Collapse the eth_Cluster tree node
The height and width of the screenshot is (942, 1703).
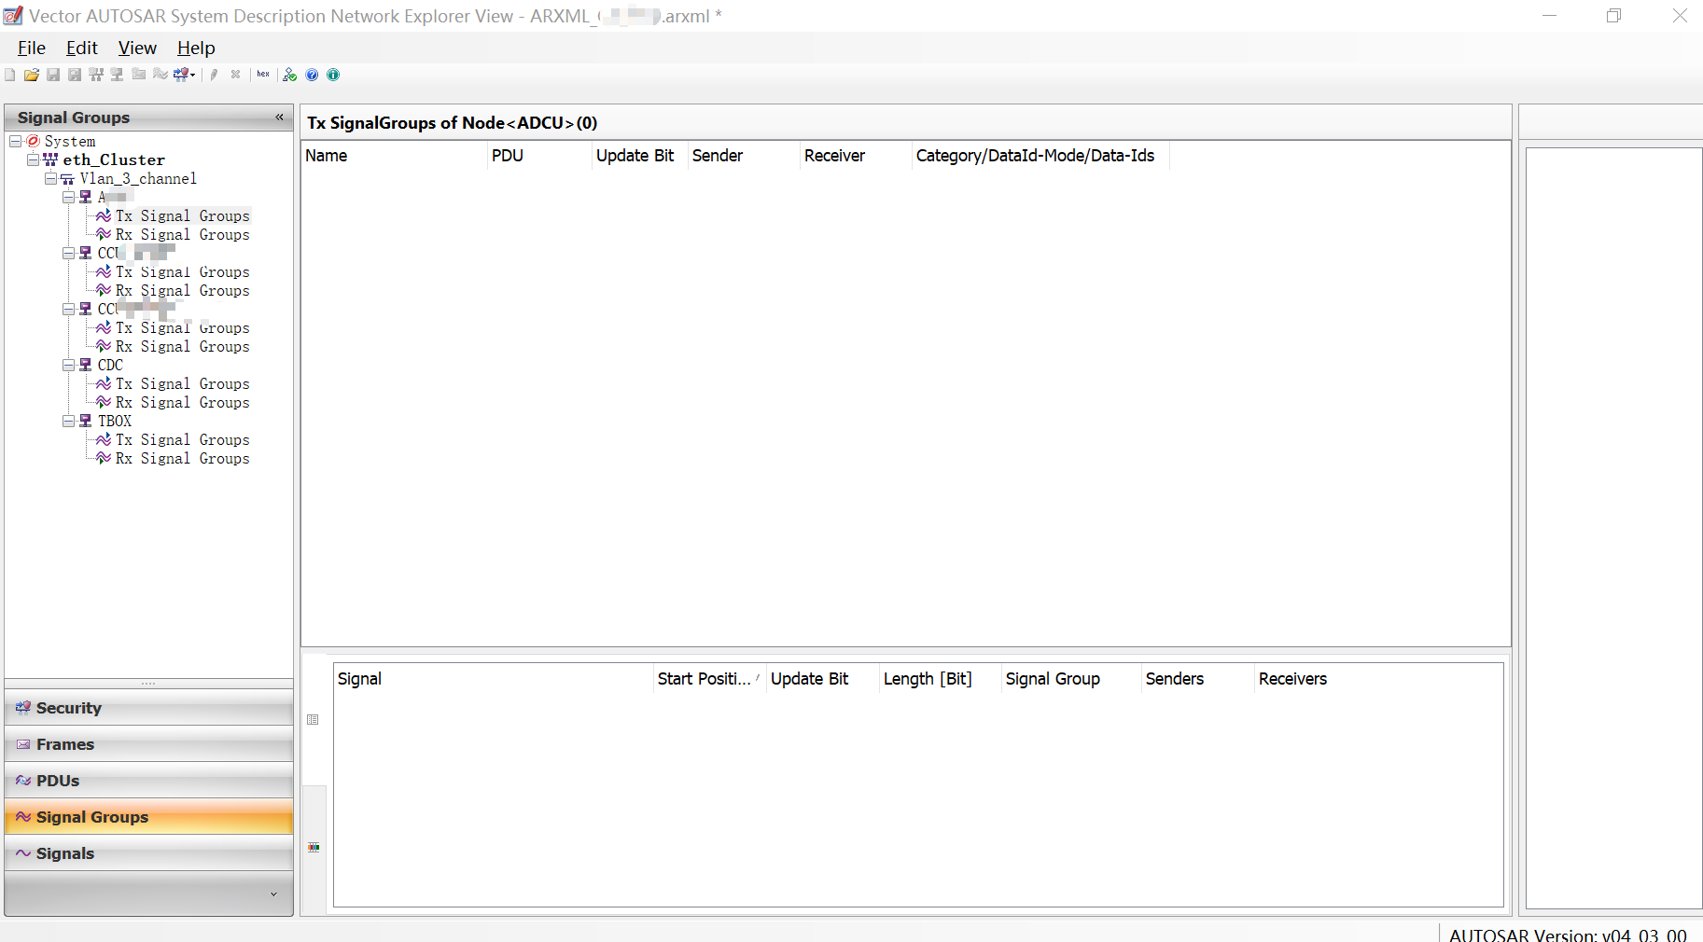34,159
